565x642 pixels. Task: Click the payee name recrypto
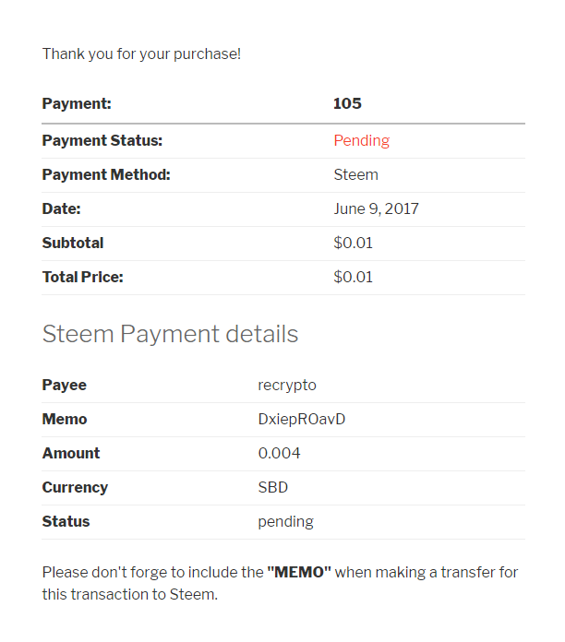click(x=286, y=385)
